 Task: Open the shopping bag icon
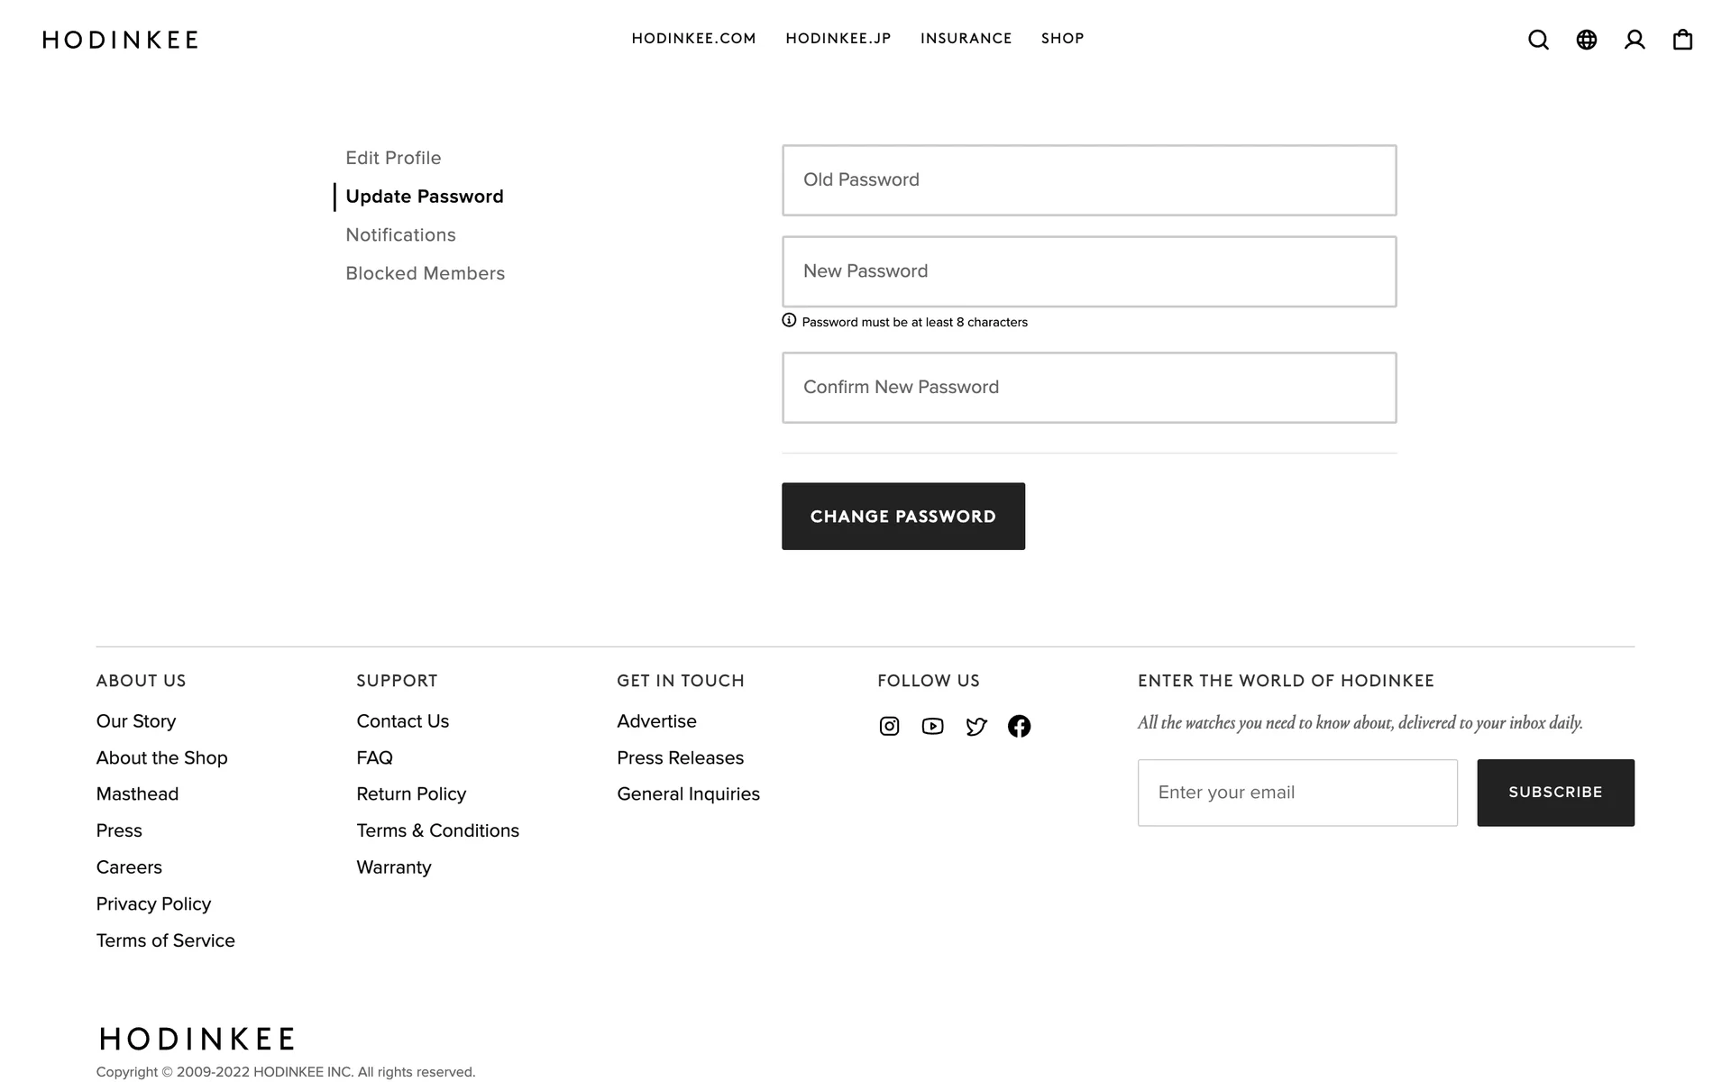coord(1682,40)
